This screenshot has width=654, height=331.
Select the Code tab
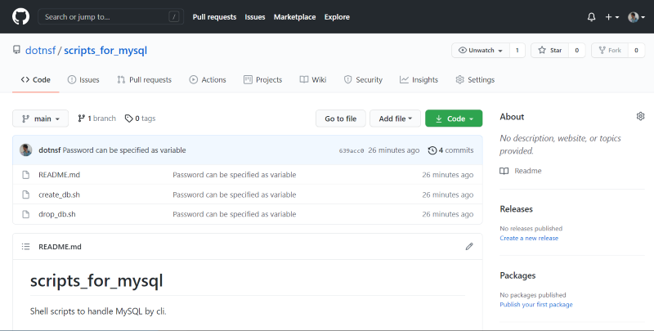(36, 79)
